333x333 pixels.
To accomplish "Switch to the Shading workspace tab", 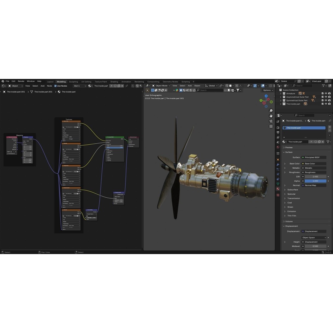I will [114, 81].
